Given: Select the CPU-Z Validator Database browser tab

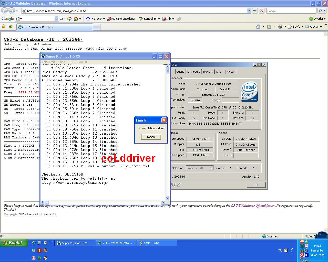Looking at the screenshot, I should coord(54,27).
